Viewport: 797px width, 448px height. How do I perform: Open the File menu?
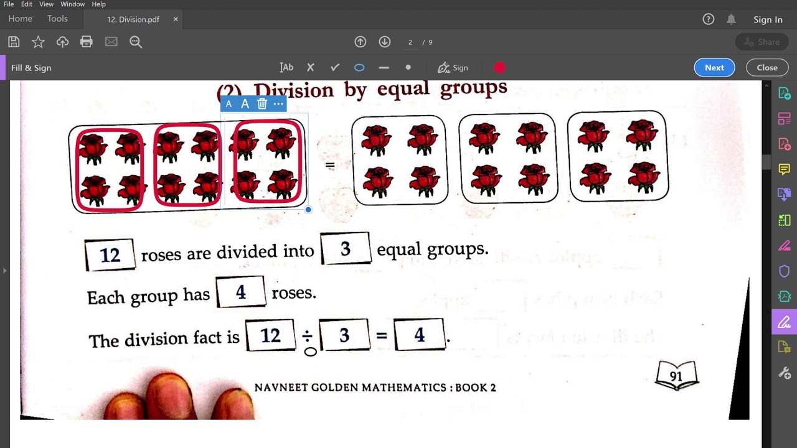point(9,4)
